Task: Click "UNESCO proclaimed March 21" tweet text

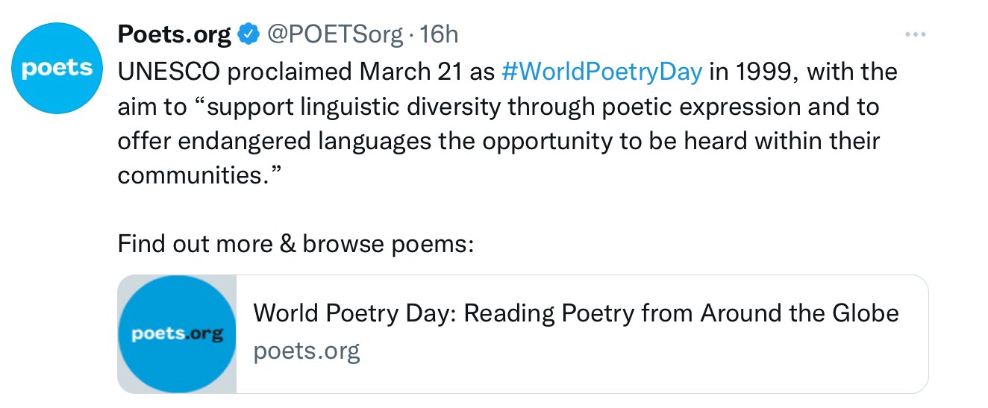Action: 306,72
